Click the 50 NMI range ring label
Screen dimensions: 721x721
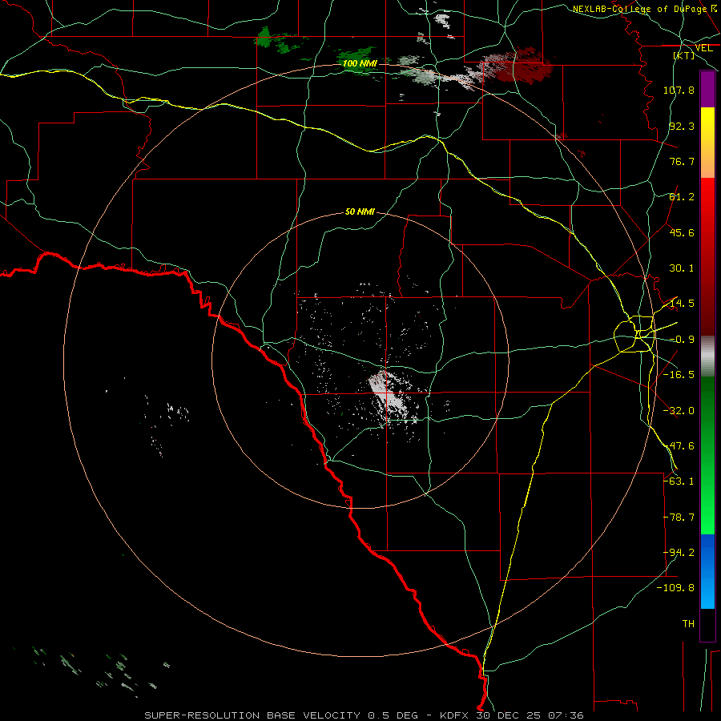click(360, 211)
